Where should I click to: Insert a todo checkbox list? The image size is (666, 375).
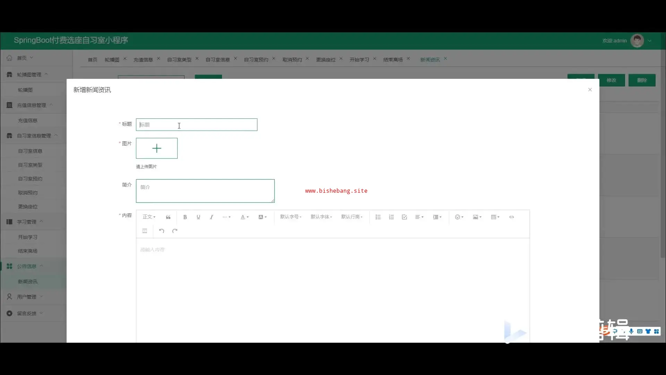tap(404, 217)
